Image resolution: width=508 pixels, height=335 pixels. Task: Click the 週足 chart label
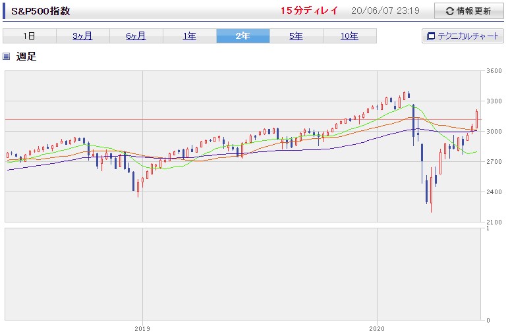point(26,57)
